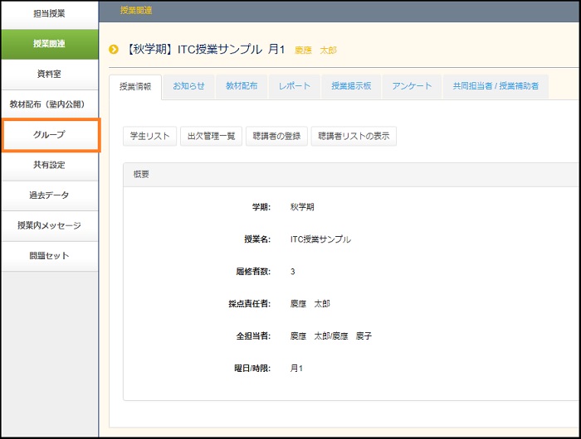Switch to the 授業情報 tab
The height and width of the screenshot is (439, 581).
(x=135, y=86)
